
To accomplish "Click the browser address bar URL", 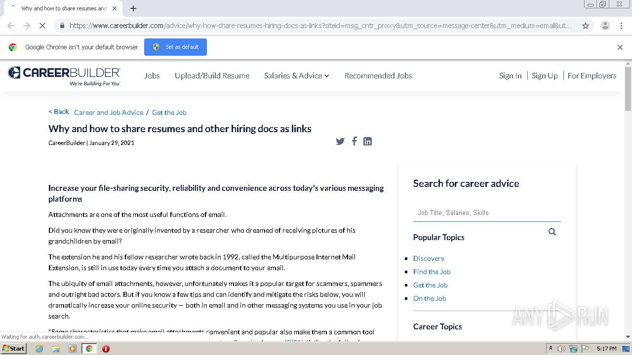I will (320, 26).
